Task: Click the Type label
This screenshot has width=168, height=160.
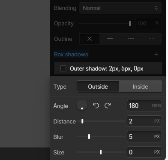Action: coord(60,87)
